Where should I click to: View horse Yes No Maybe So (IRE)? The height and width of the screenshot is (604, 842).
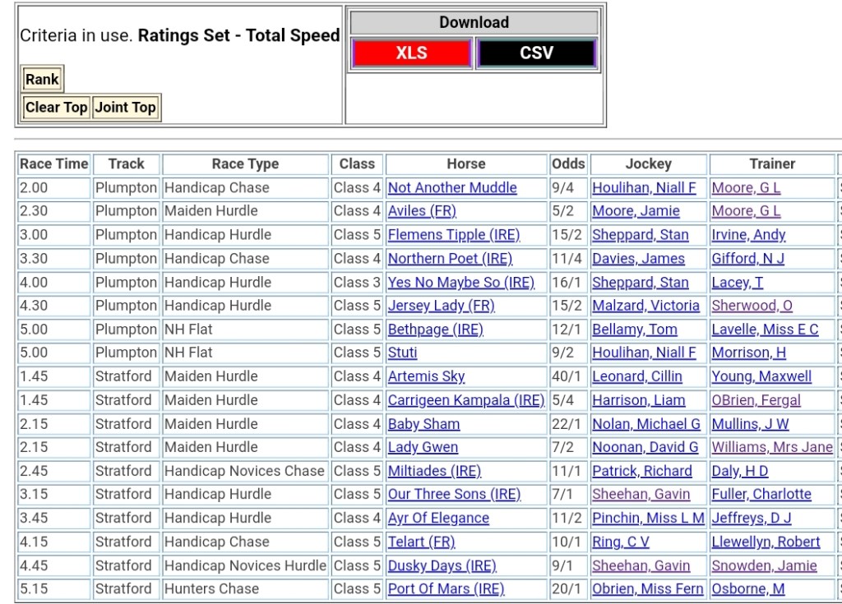tap(460, 283)
